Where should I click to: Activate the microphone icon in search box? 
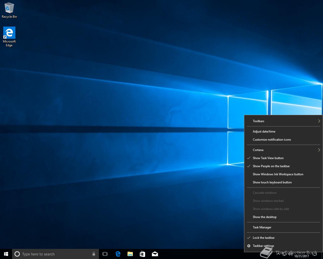click(x=94, y=254)
